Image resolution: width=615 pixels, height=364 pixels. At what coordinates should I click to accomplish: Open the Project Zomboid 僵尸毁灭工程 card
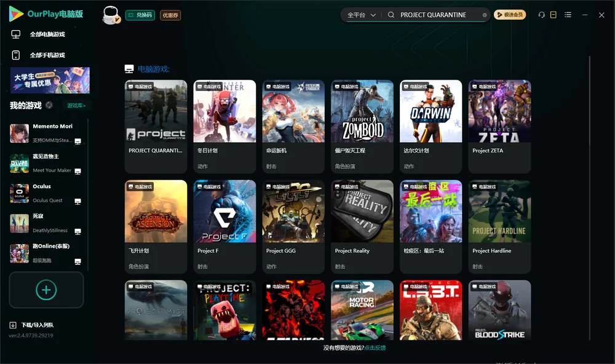pyautogui.click(x=362, y=126)
